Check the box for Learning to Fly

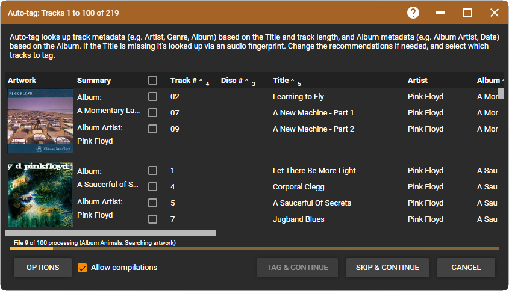pos(153,97)
